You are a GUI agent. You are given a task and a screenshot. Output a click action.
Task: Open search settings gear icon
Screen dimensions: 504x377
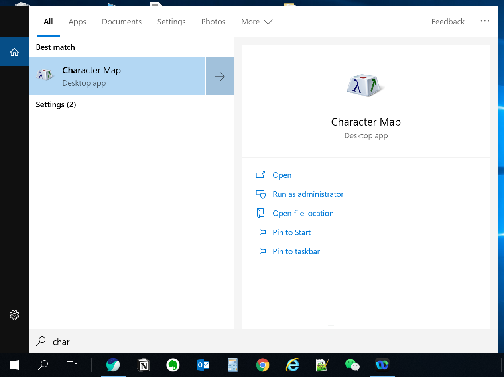tap(14, 315)
